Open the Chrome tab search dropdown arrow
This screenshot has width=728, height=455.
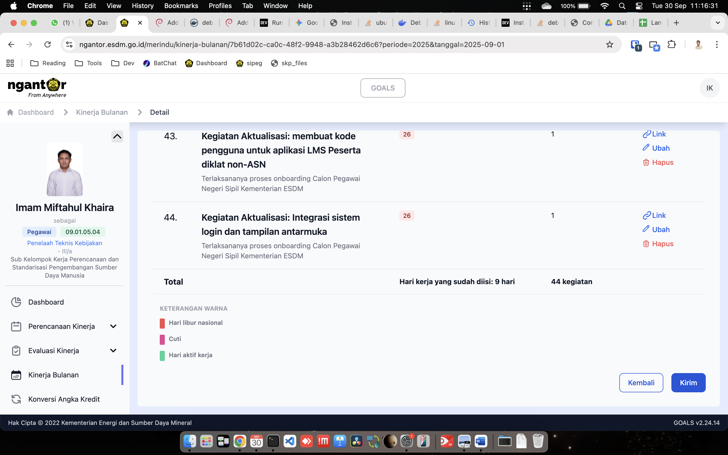pyautogui.click(x=717, y=23)
